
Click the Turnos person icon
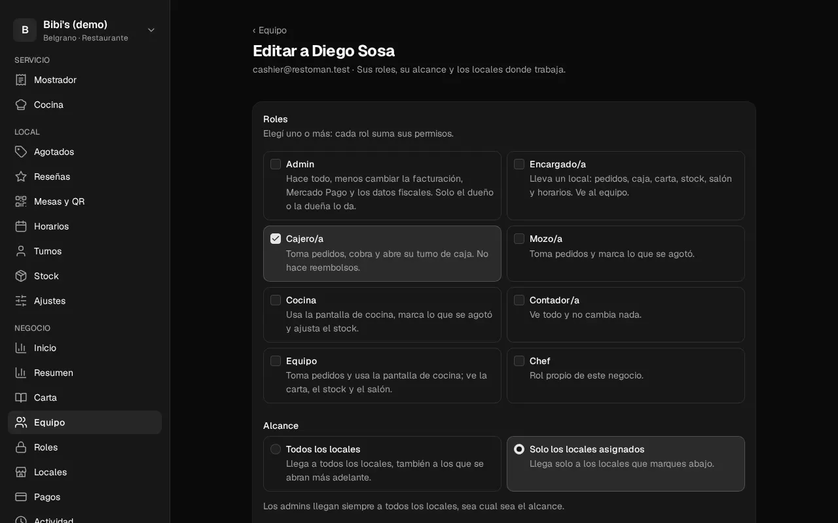click(21, 251)
